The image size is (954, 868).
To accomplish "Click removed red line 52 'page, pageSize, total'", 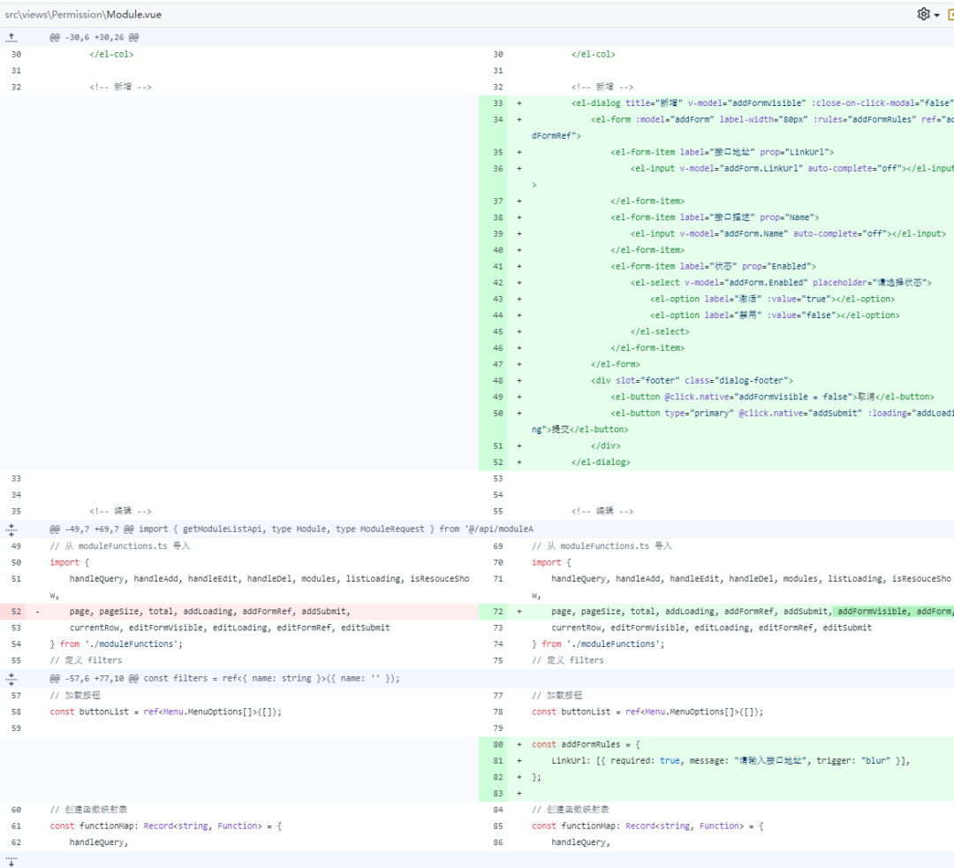I will tap(210, 611).
